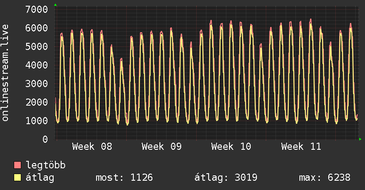Click the yellow átlag legend swatch

pyautogui.click(x=18, y=178)
